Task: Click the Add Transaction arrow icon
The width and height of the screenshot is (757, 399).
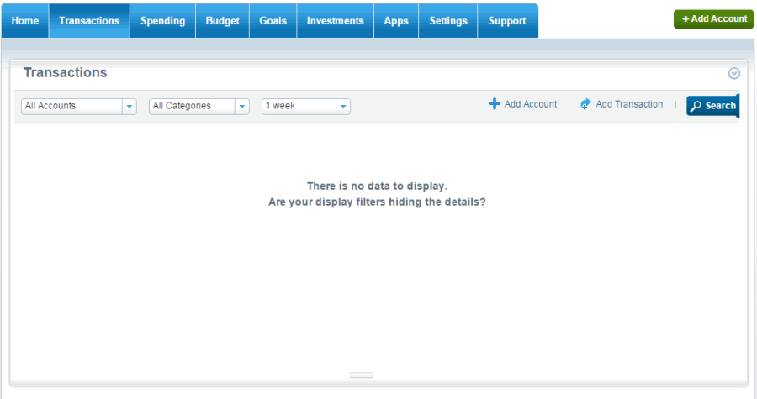Action: (x=585, y=103)
